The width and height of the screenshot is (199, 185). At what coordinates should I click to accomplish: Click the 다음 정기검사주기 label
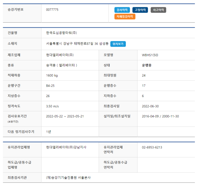[21, 132]
